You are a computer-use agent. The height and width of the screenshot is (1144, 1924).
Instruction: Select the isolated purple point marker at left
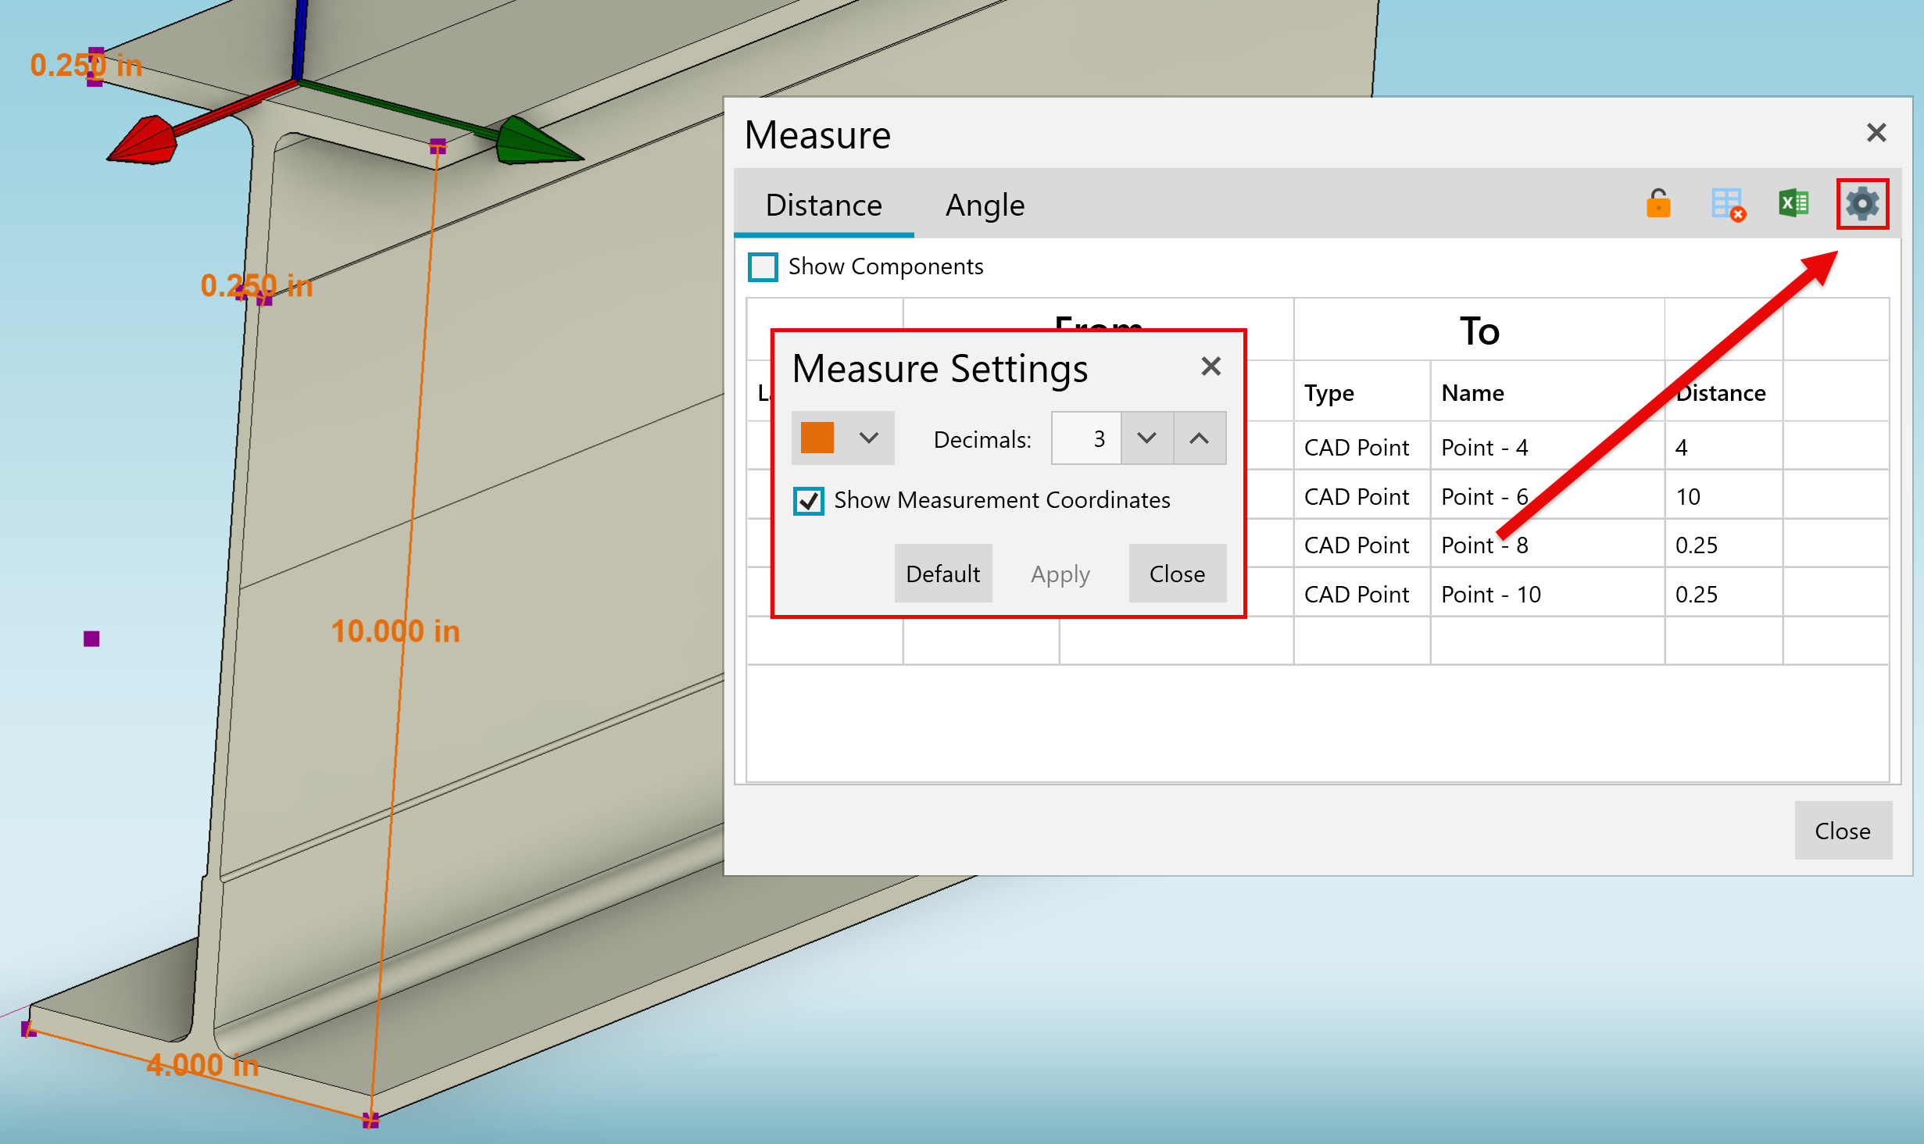pos(91,639)
